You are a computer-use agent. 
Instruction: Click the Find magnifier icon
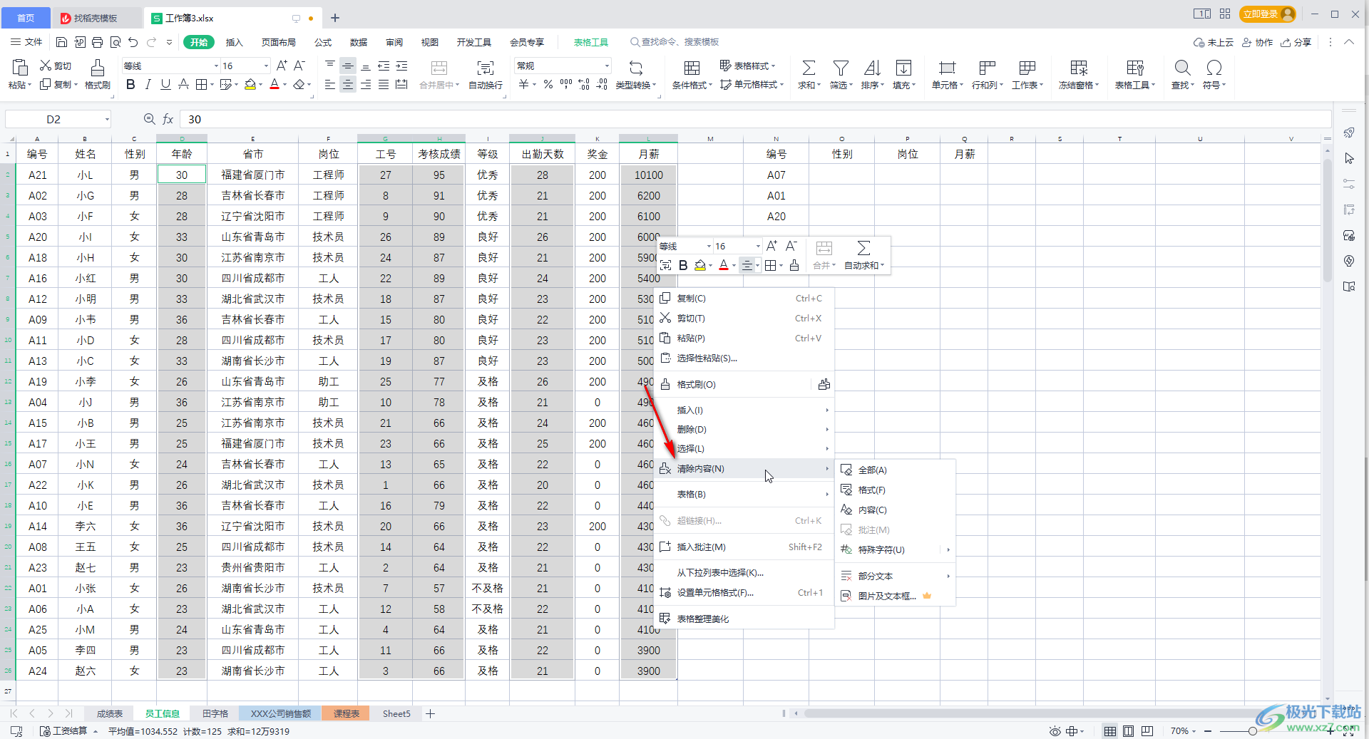click(x=1182, y=68)
